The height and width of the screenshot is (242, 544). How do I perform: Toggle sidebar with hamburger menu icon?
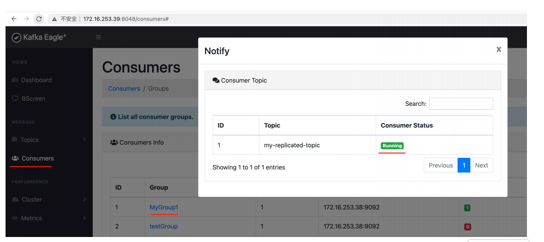pyautogui.click(x=98, y=38)
